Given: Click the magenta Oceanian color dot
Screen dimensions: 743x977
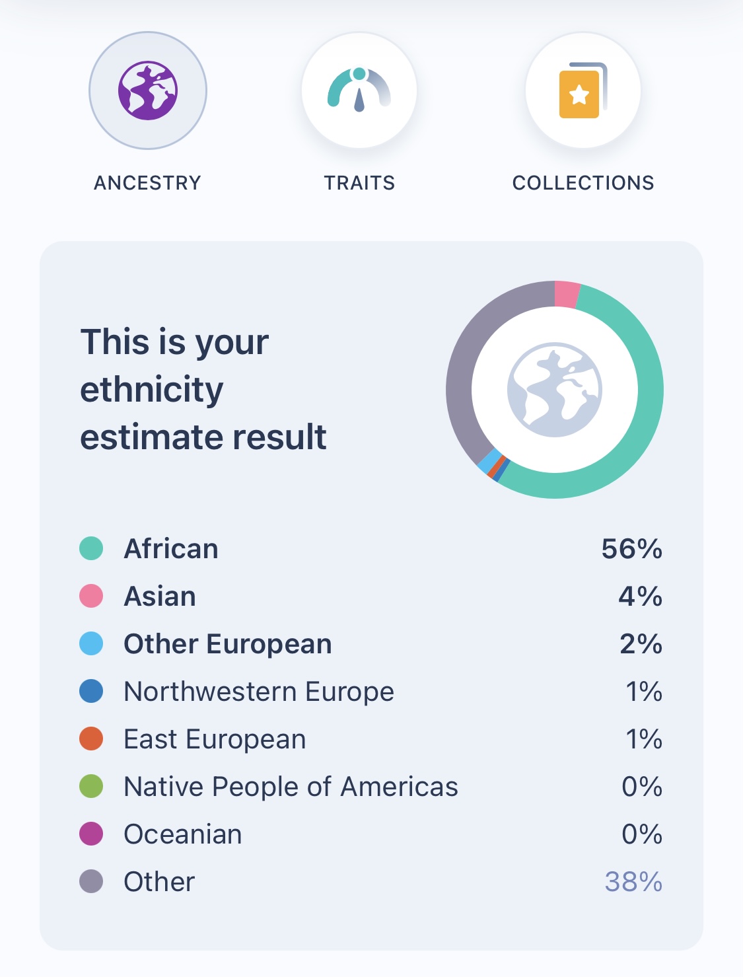Looking at the screenshot, I should pos(91,834).
